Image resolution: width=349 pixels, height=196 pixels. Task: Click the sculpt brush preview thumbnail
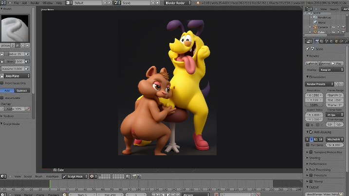[15, 29]
